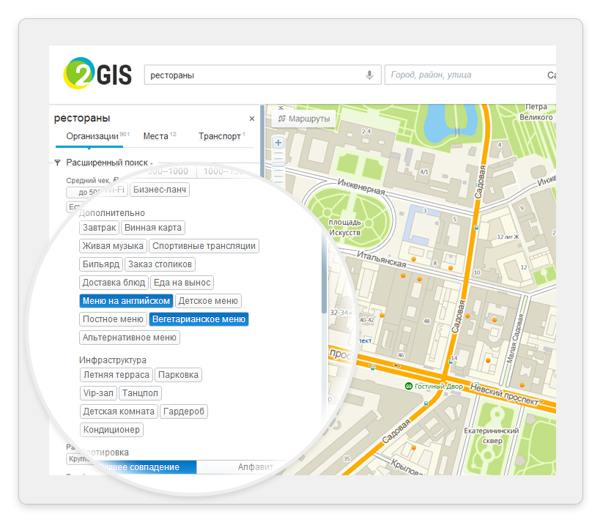Enable the Vip-зал filter

coord(98,393)
